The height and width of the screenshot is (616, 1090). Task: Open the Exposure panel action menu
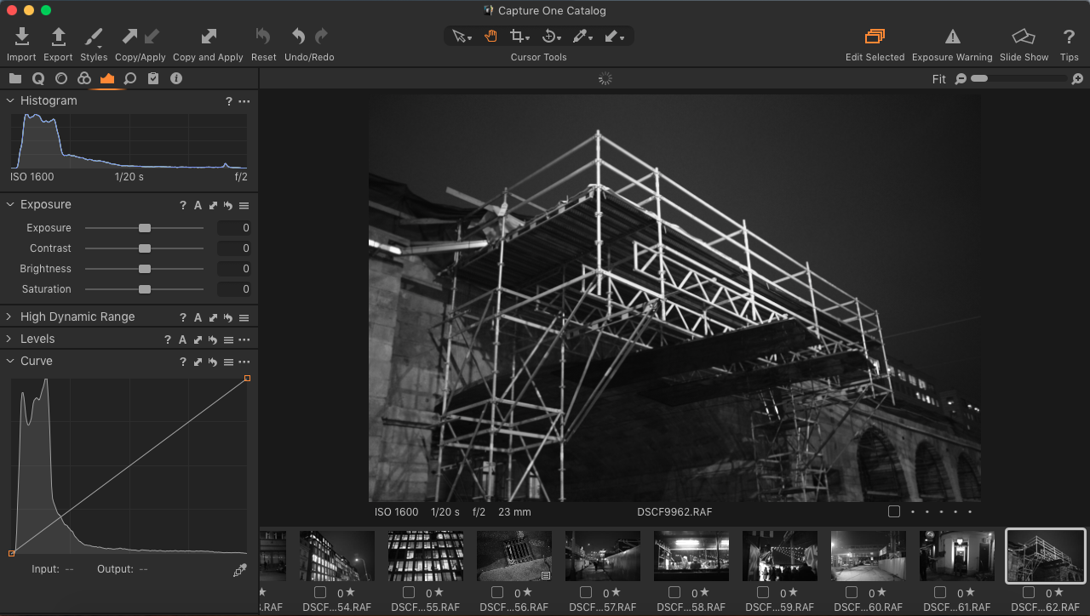tap(243, 205)
